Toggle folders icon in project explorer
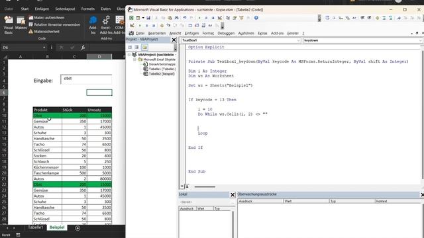 144,47
